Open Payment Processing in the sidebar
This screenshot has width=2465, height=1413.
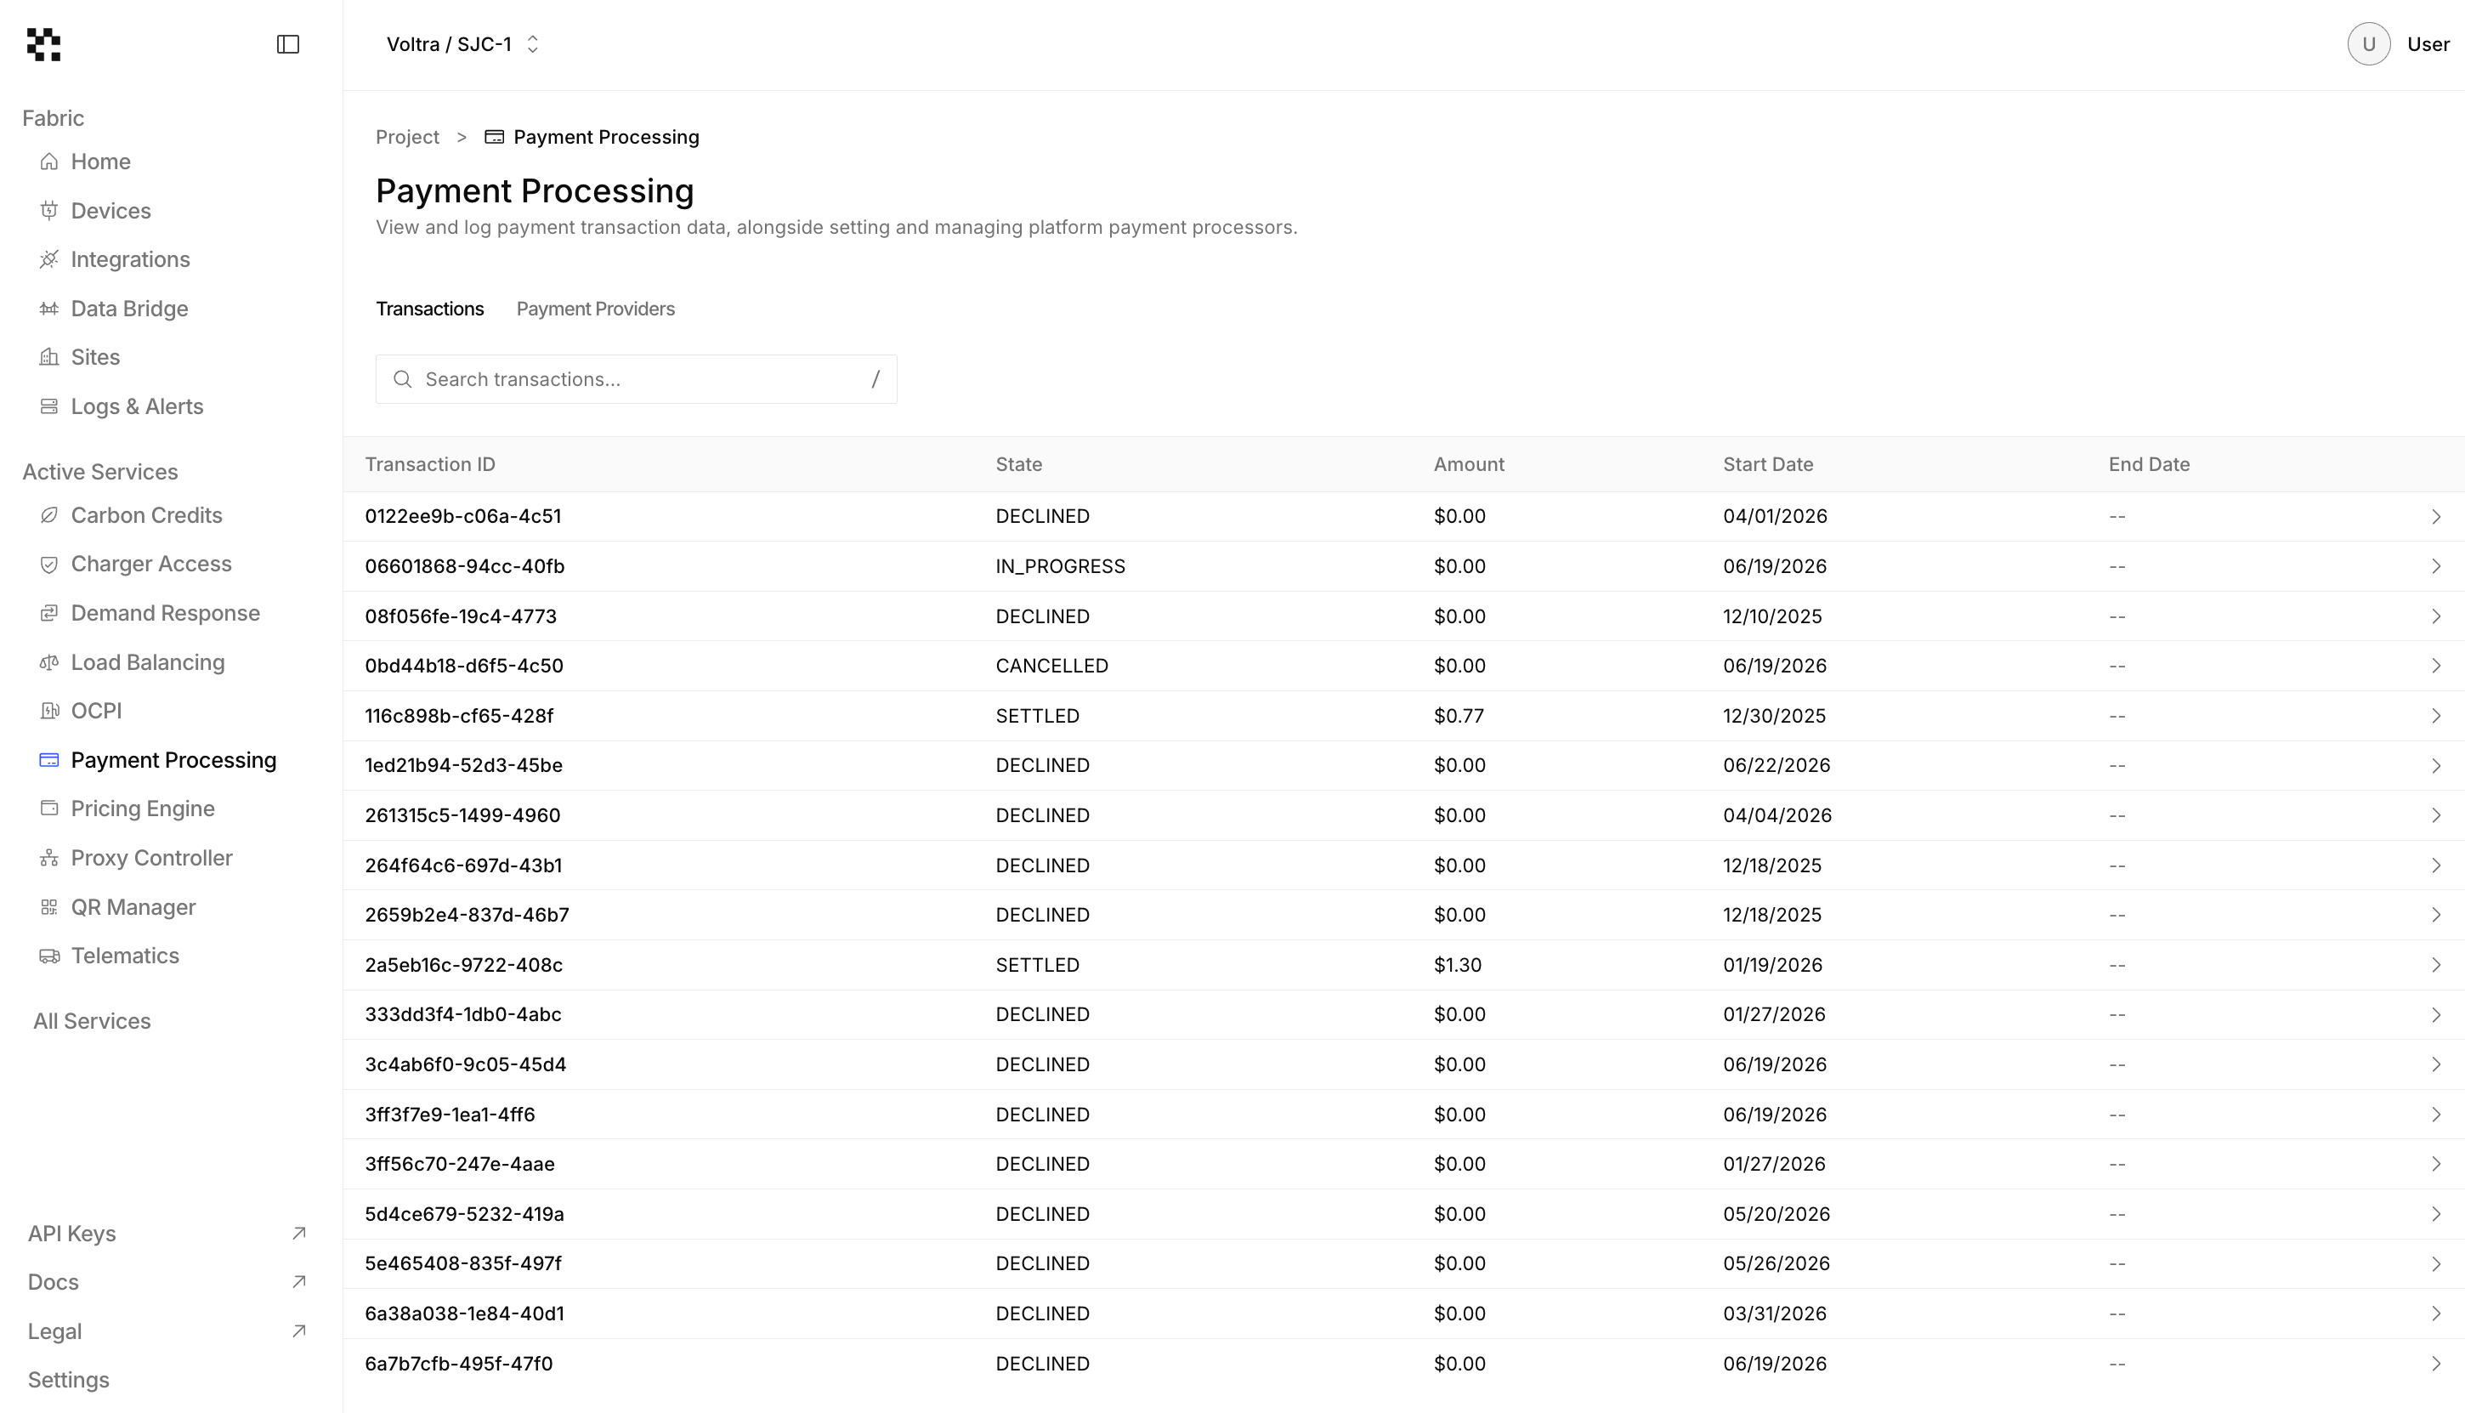click(158, 760)
